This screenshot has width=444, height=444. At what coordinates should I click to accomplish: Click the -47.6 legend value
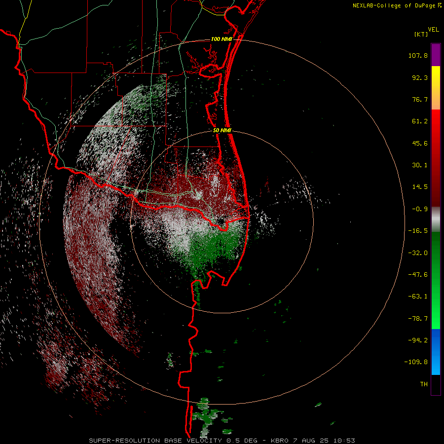[x=418, y=275]
